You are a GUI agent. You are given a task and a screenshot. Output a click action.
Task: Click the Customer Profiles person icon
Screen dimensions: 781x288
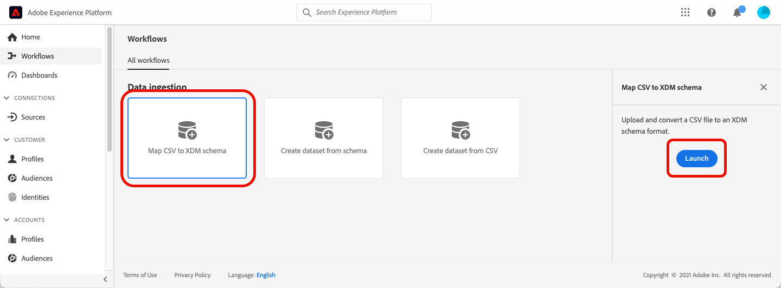[x=12, y=159]
